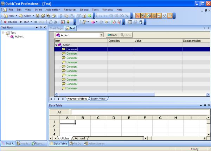Pin the Test Flow pane

(x=41, y=27)
